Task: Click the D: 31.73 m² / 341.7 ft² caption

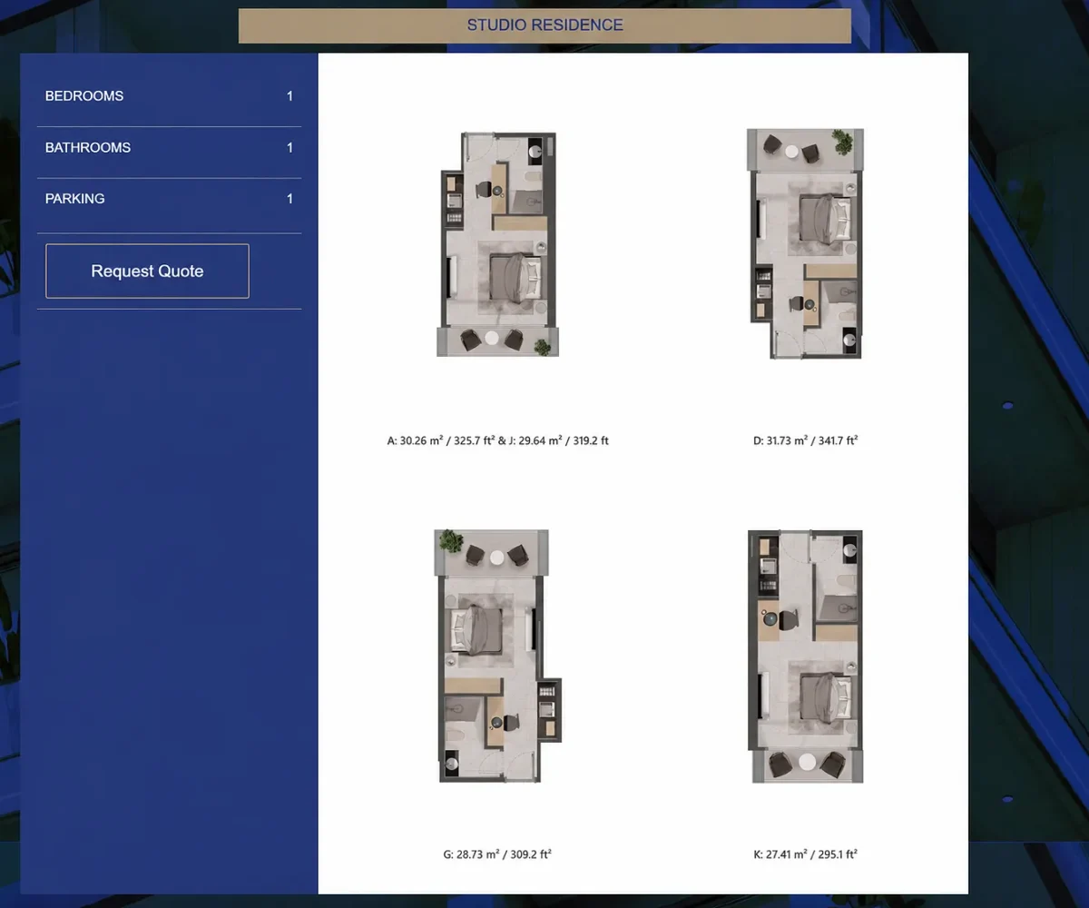Action: point(805,440)
